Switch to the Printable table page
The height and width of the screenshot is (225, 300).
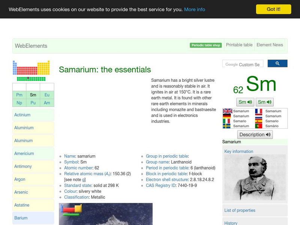click(x=239, y=45)
